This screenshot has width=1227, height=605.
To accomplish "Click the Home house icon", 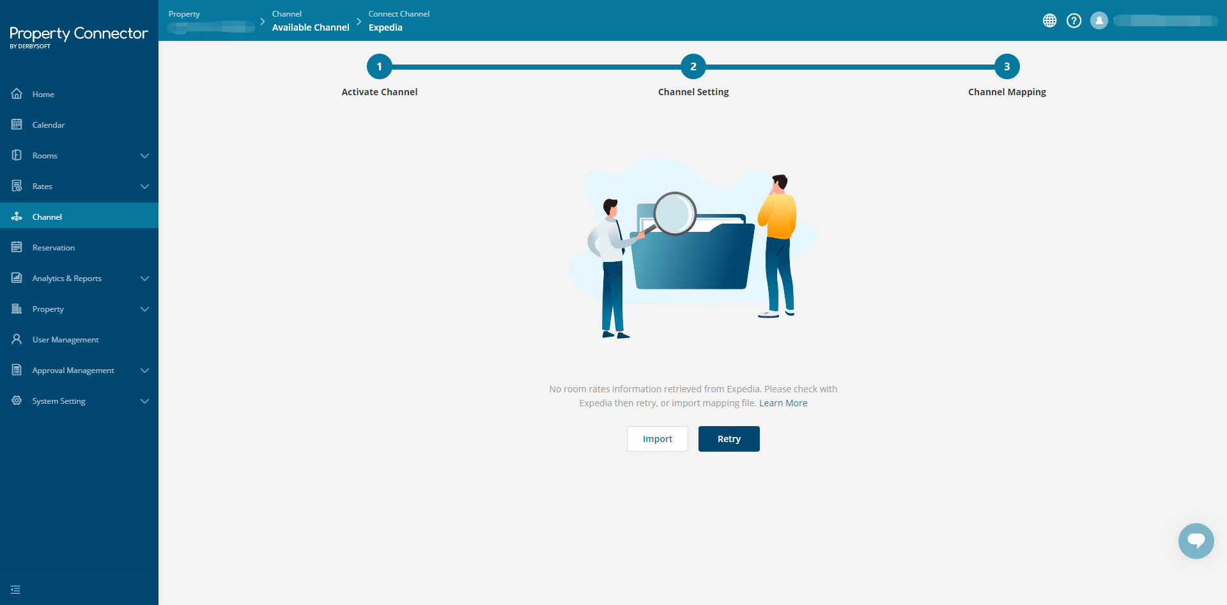I will 17,94.
